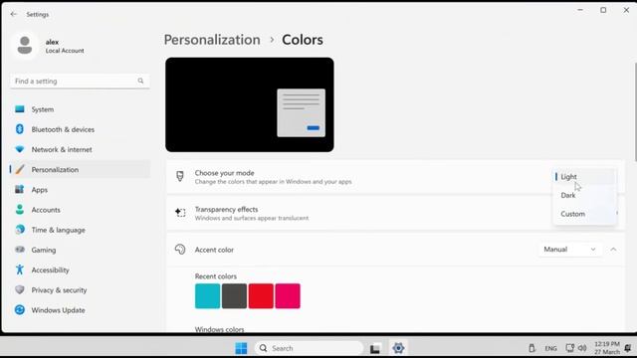Click the Bluetooth & devices icon
The height and width of the screenshot is (358, 637).
coord(20,129)
